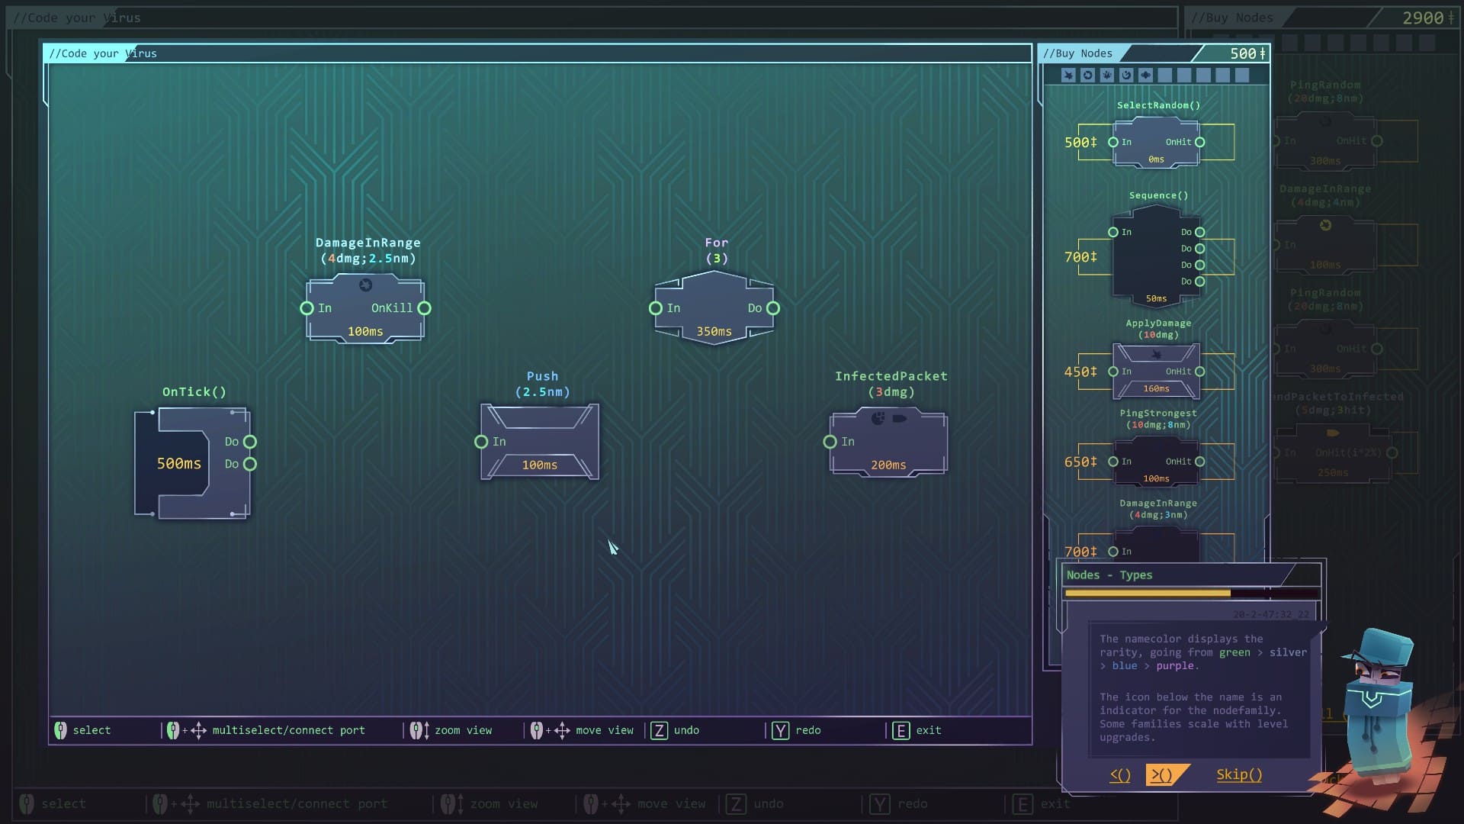
Task: Click the E exit key icon
Action: pos(901,730)
